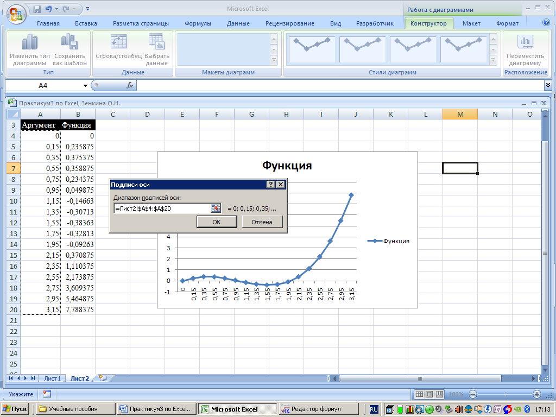Switch to Page Layout view button
556x417 pixels.
click(429, 394)
